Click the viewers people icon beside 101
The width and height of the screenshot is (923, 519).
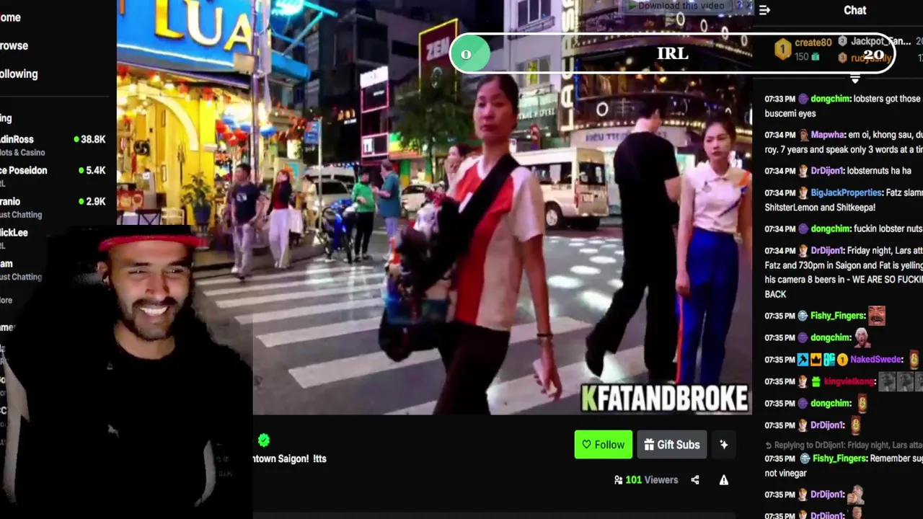pyautogui.click(x=618, y=480)
